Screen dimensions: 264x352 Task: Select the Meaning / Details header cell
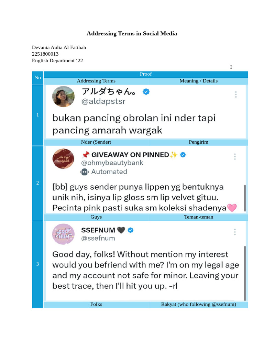click(x=198, y=81)
